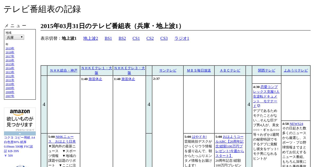The height and width of the screenshot is (167, 318).
Task: Click the amazon ad banner
Action: (x=20, y=120)
